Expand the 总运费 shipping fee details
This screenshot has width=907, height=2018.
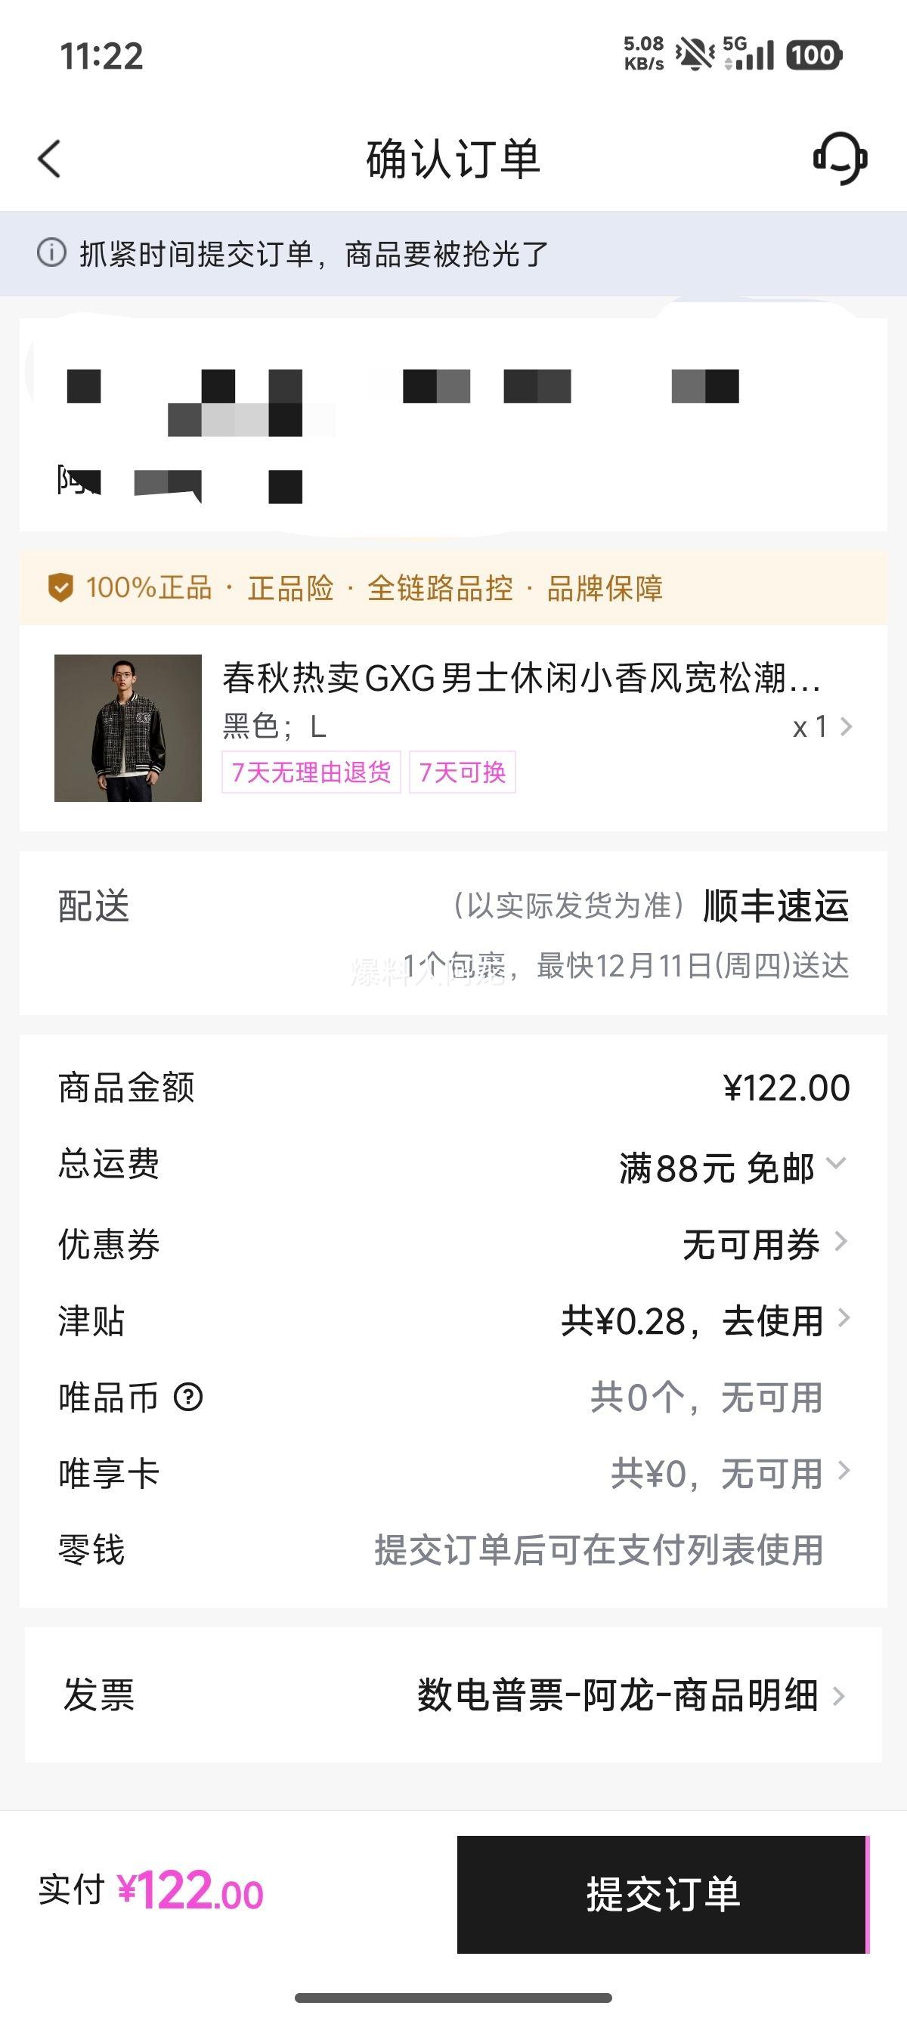click(x=836, y=1164)
